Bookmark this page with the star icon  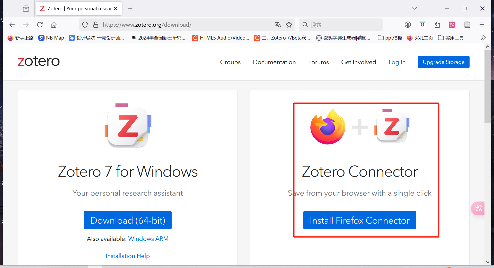[289, 25]
